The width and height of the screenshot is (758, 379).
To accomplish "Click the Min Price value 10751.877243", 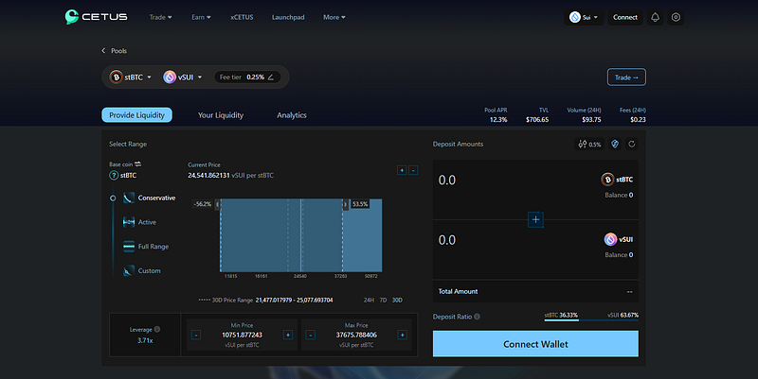I will tap(242, 335).
